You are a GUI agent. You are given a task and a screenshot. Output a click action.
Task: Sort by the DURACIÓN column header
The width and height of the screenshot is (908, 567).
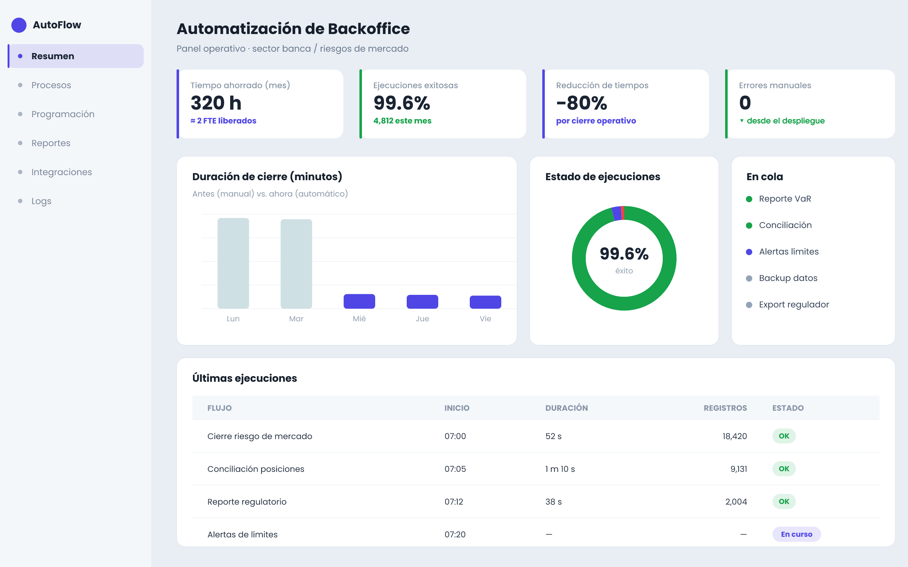click(x=567, y=408)
